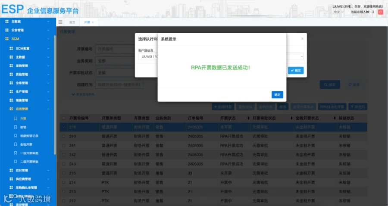Open the 中文 language dropdown

pos(339,12)
